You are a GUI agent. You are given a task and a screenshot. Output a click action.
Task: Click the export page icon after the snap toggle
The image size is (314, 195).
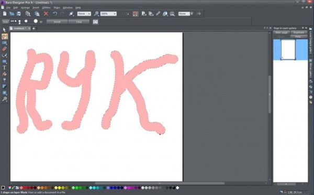tap(143, 14)
